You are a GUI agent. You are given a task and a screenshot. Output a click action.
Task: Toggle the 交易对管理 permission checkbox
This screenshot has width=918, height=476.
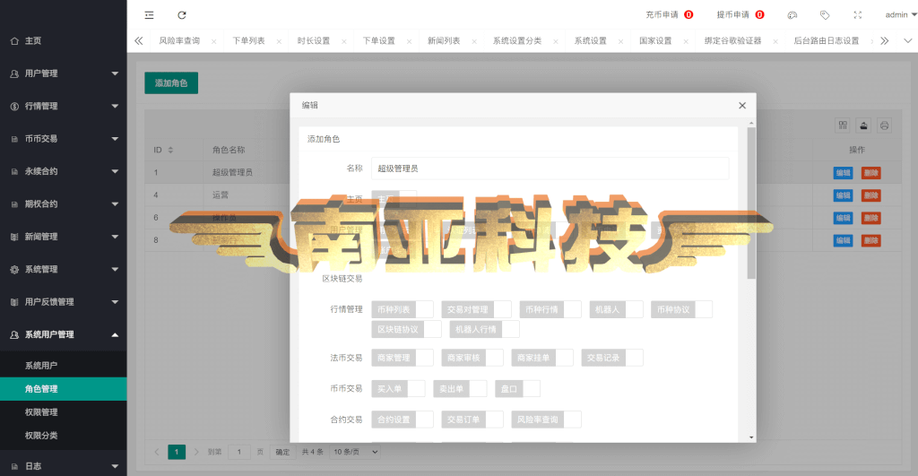pos(477,309)
